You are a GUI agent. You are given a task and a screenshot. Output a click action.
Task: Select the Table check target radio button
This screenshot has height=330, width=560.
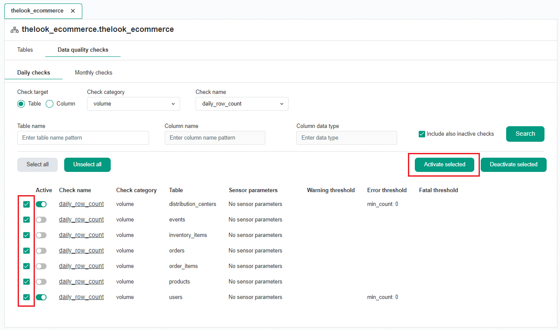tap(21, 104)
